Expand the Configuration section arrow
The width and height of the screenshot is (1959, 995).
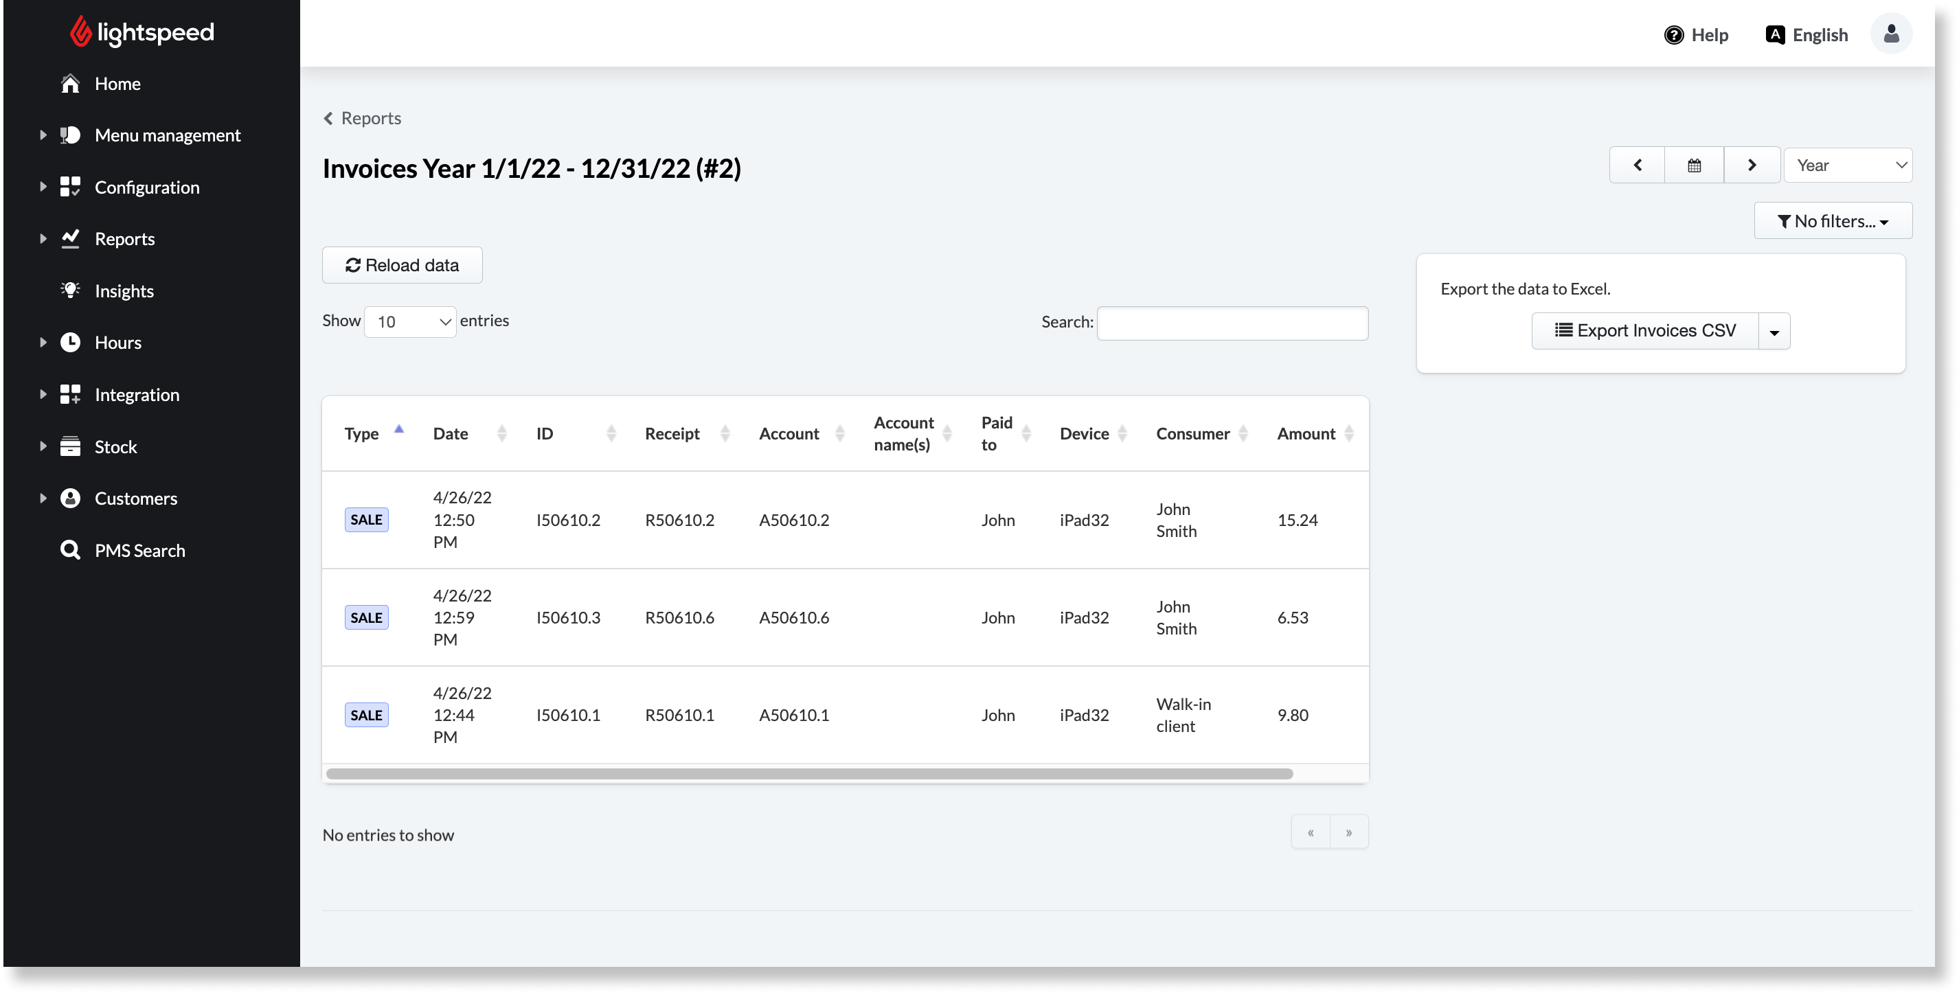pyautogui.click(x=43, y=187)
